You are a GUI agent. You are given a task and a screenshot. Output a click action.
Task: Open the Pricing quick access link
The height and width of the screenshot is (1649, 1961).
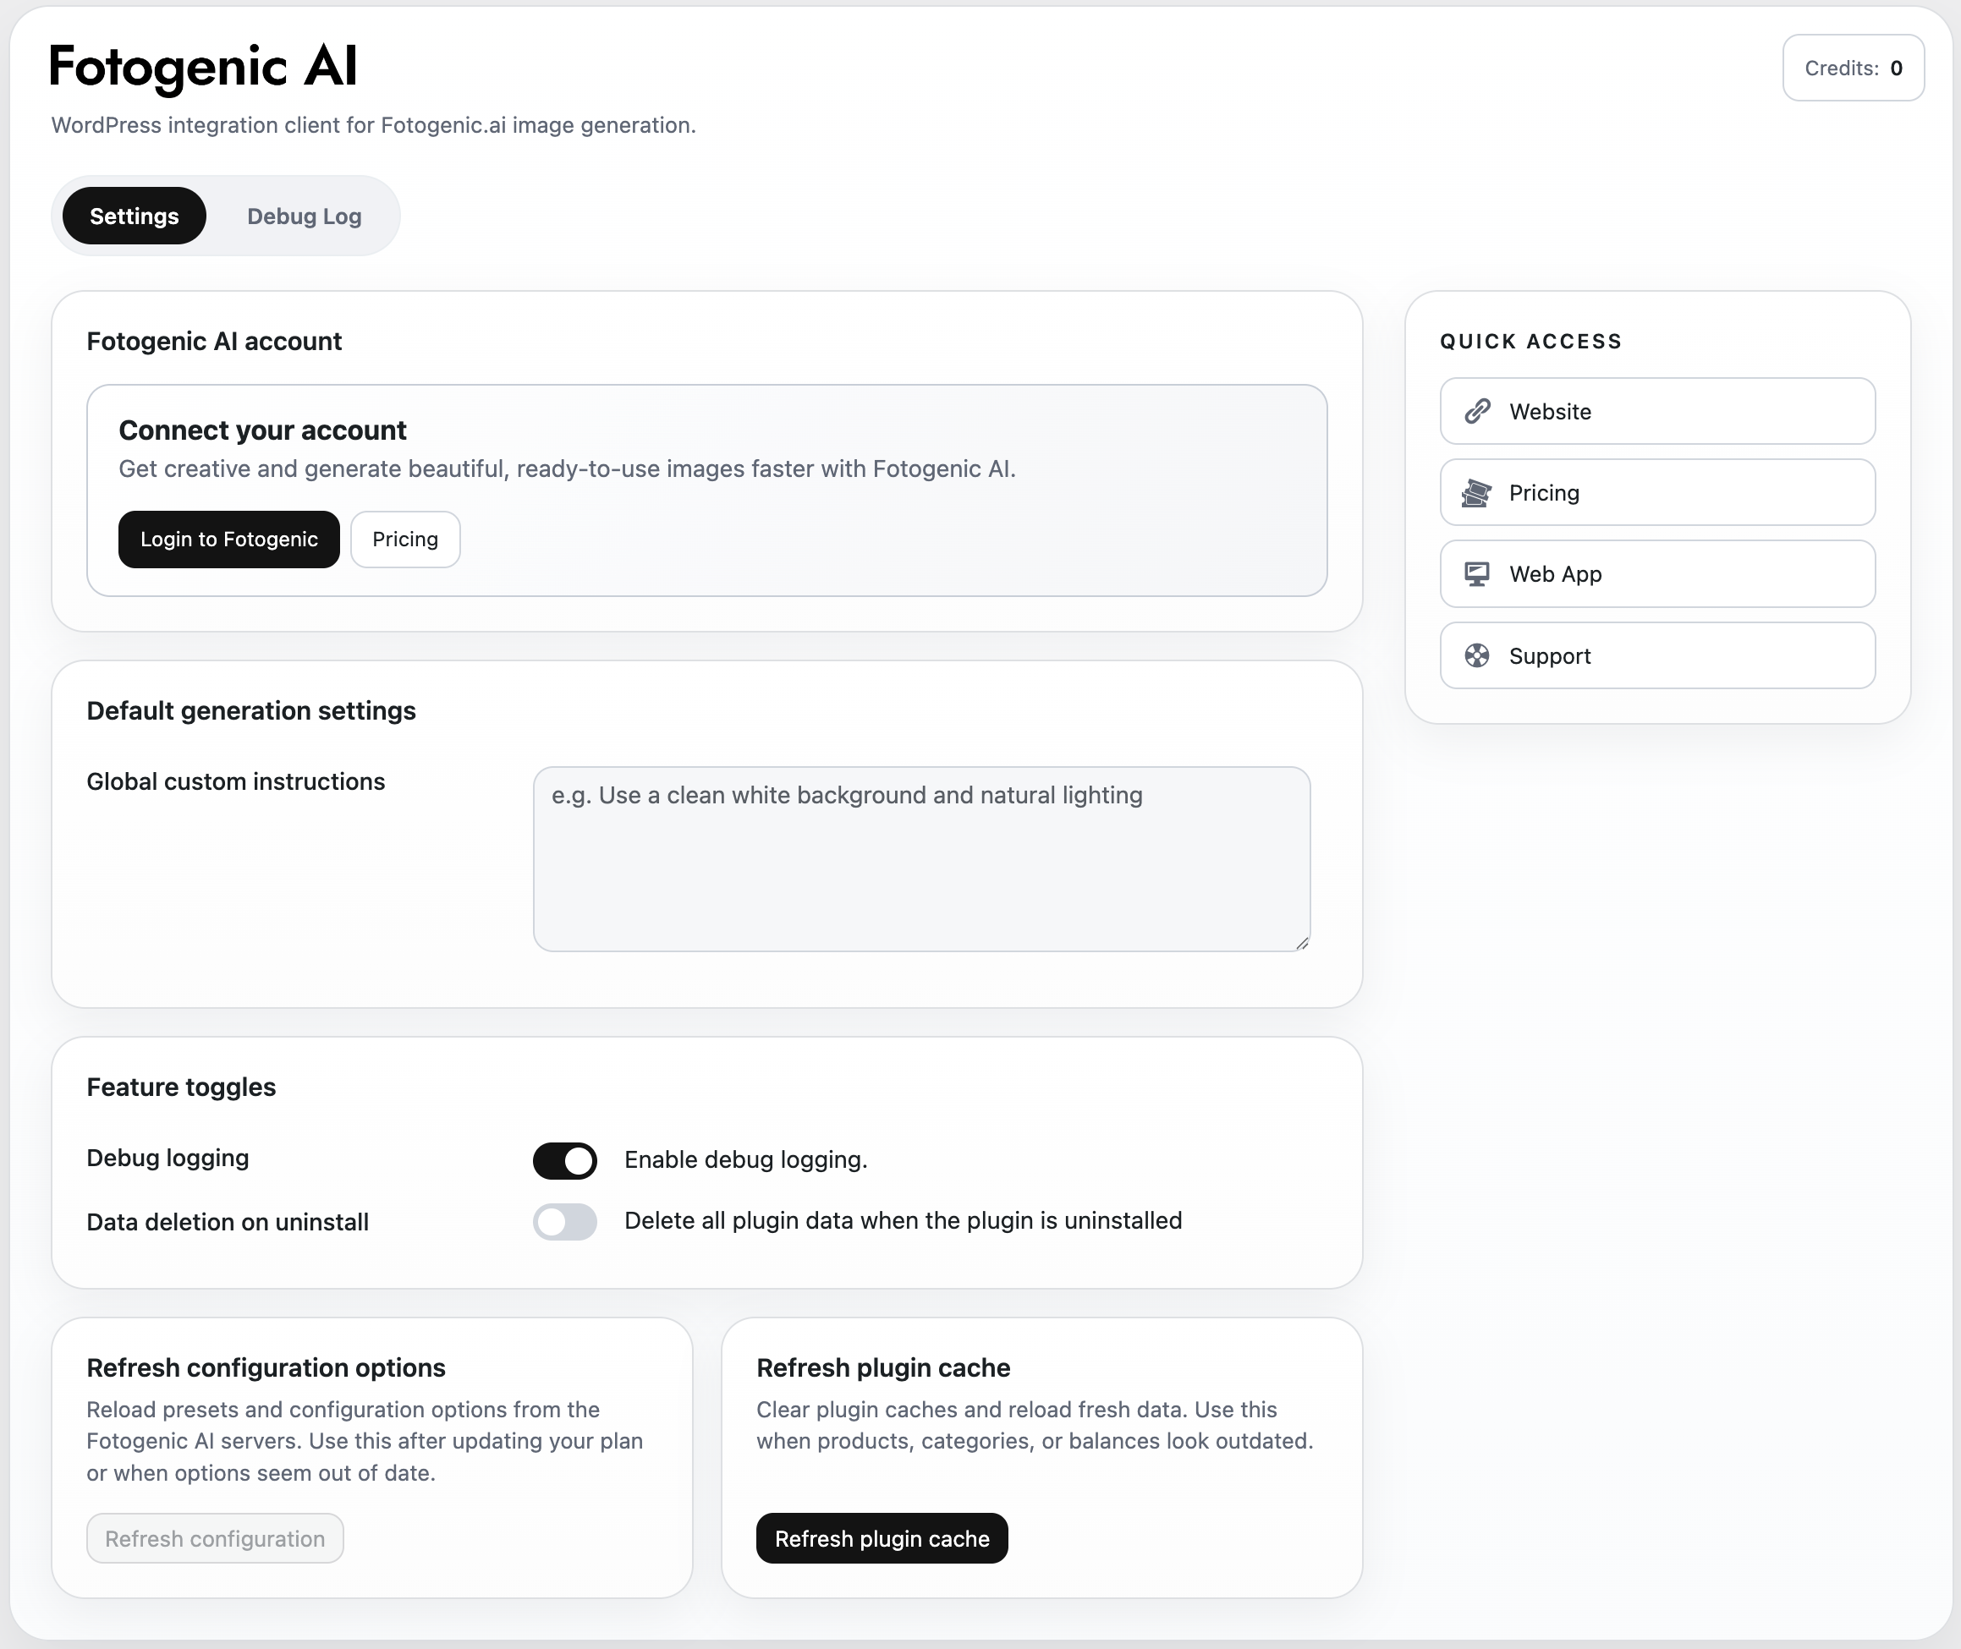click(x=1657, y=493)
